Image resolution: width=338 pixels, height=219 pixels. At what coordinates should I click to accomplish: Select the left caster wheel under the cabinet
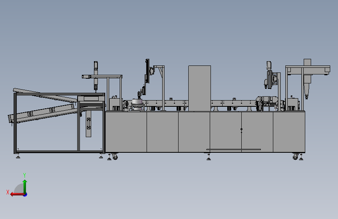point(115,157)
